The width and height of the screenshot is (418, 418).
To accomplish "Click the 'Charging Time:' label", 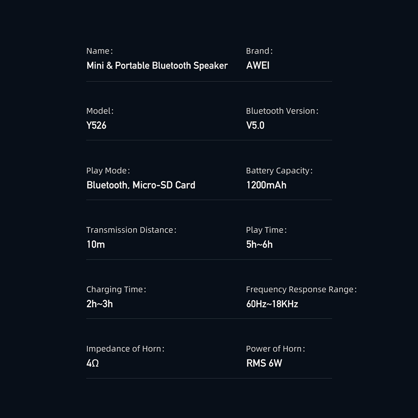I will [x=116, y=289].
